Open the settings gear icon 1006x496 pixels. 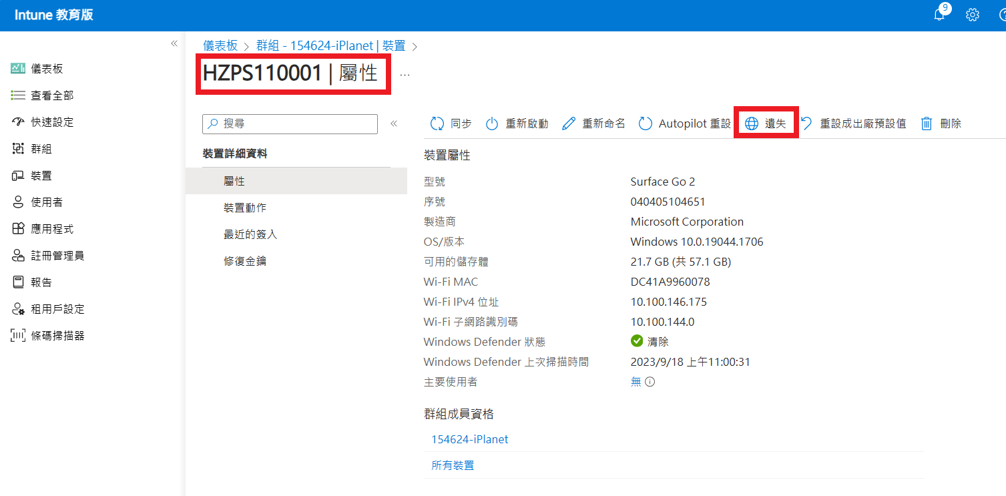973,15
